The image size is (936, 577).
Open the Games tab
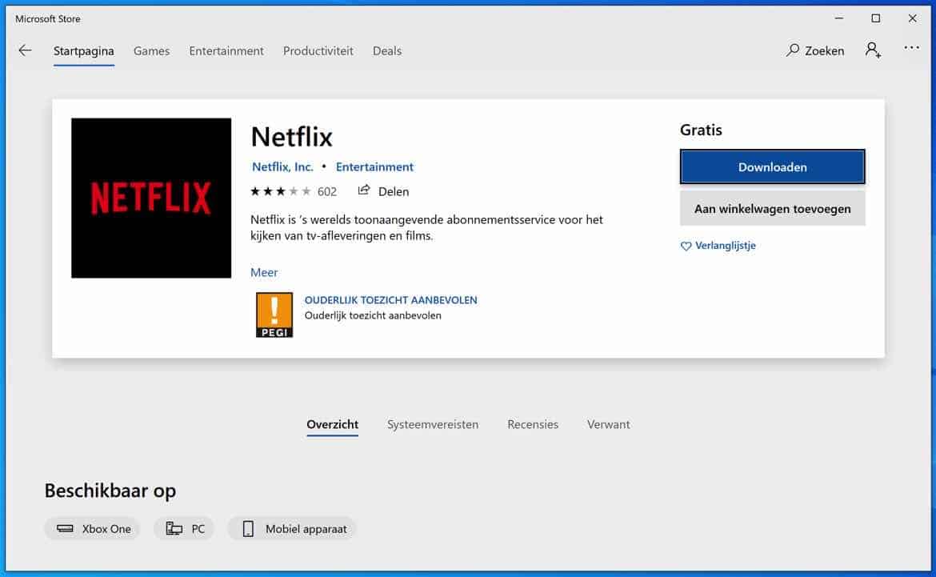click(151, 50)
